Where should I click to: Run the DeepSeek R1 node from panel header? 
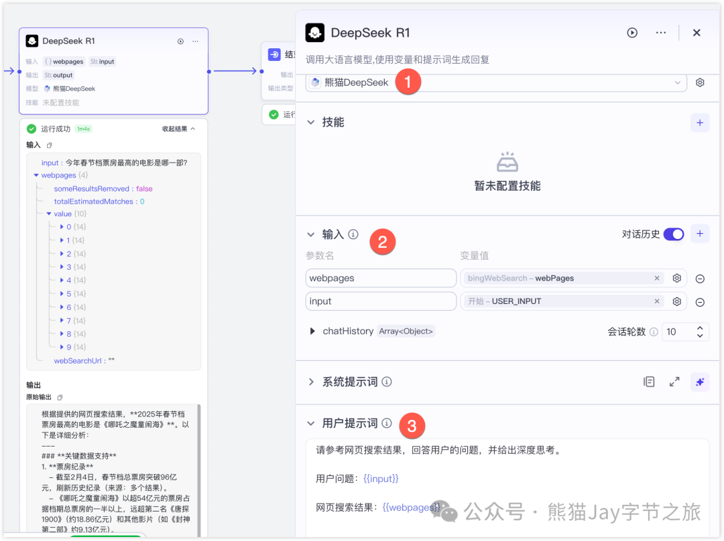coord(632,33)
